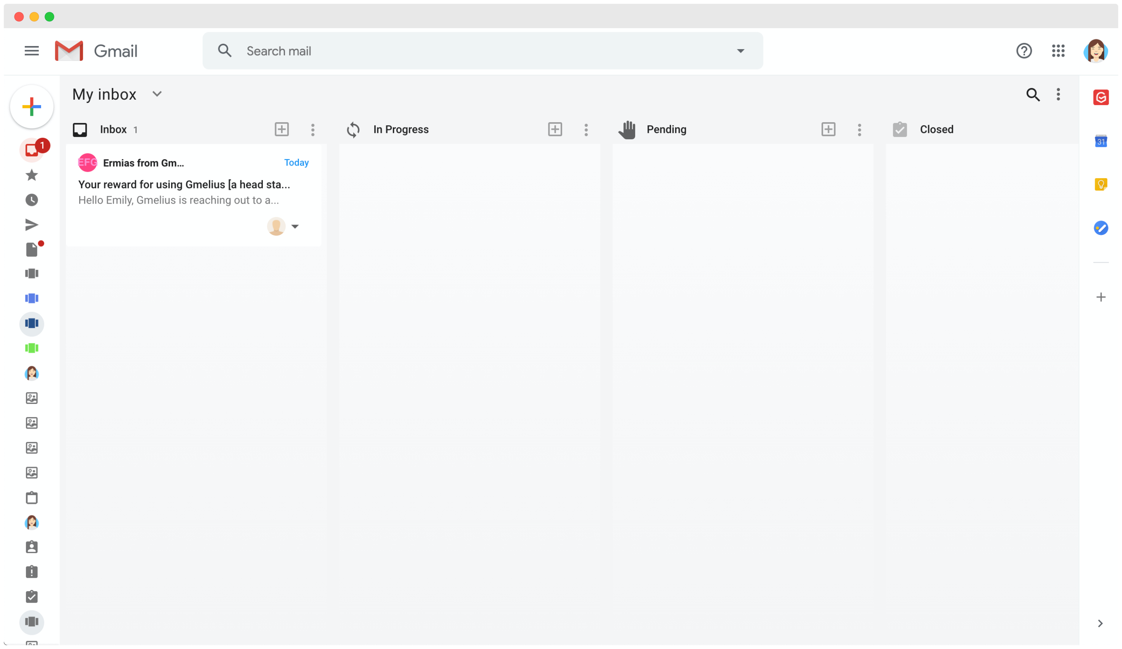This screenshot has width=1122, height=649.
Task: Go to Starred messages
Action: click(x=32, y=175)
